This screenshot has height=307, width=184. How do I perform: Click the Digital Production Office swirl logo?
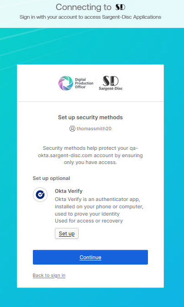(x=66, y=83)
